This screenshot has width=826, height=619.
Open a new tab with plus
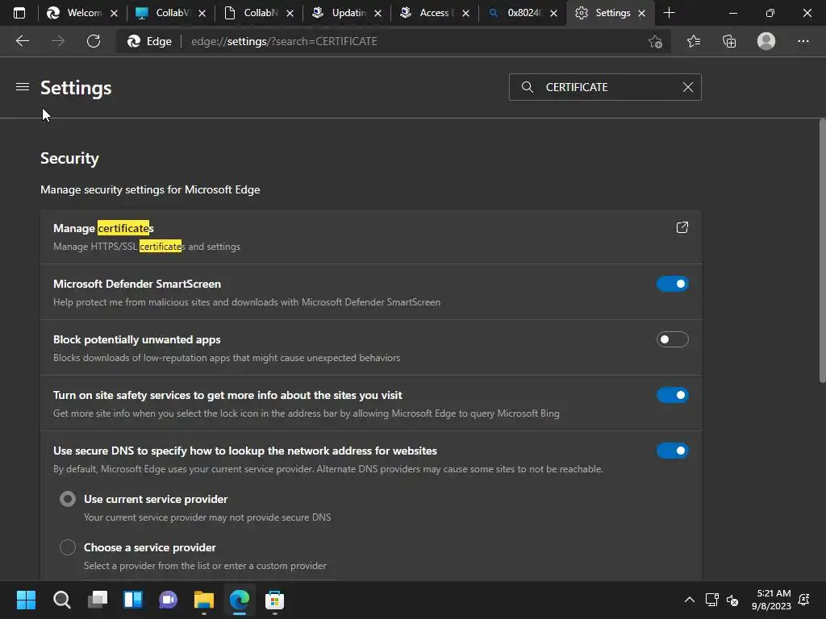(669, 13)
